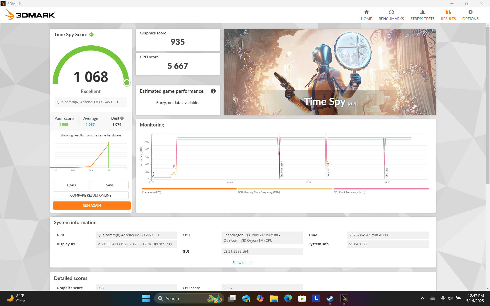Click the info icon beside Best score
This screenshot has width=490, height=306.
pos(122,118)
